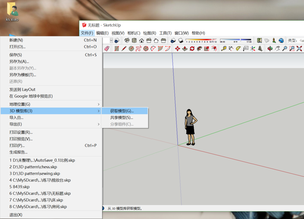Adjust the time-of-day shadow slider
The width and height of the screenshot is (304, 219).
pyautogui.click(x=236, y=41)
